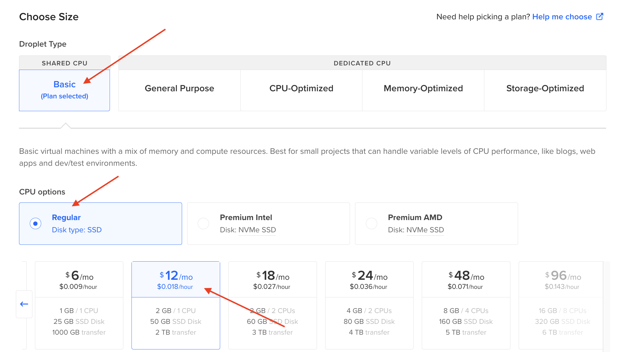Choose the $24/mo plan card

369,305
